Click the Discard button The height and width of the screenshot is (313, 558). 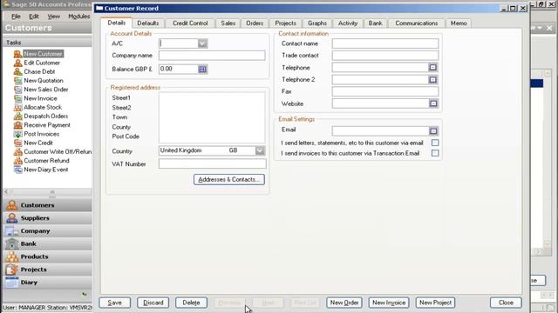click(x=153, y=303)
